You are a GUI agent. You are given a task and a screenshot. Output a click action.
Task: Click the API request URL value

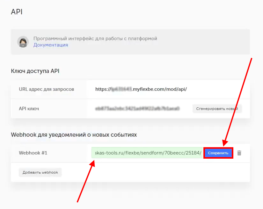(141, 89)
